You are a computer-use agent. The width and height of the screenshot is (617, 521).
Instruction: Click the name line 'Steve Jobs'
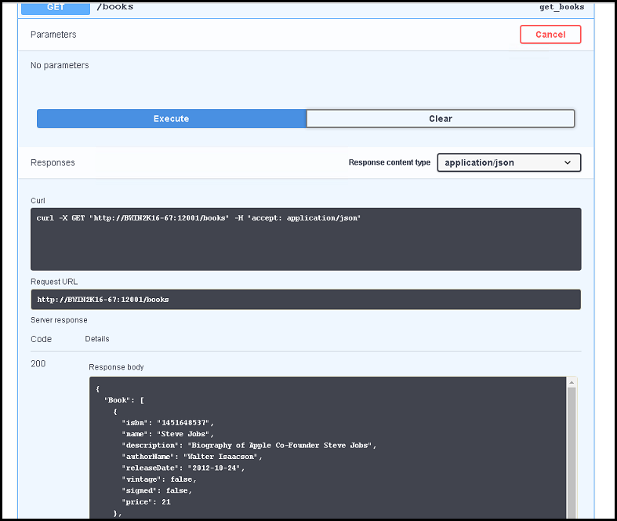[x=168, y=434]
